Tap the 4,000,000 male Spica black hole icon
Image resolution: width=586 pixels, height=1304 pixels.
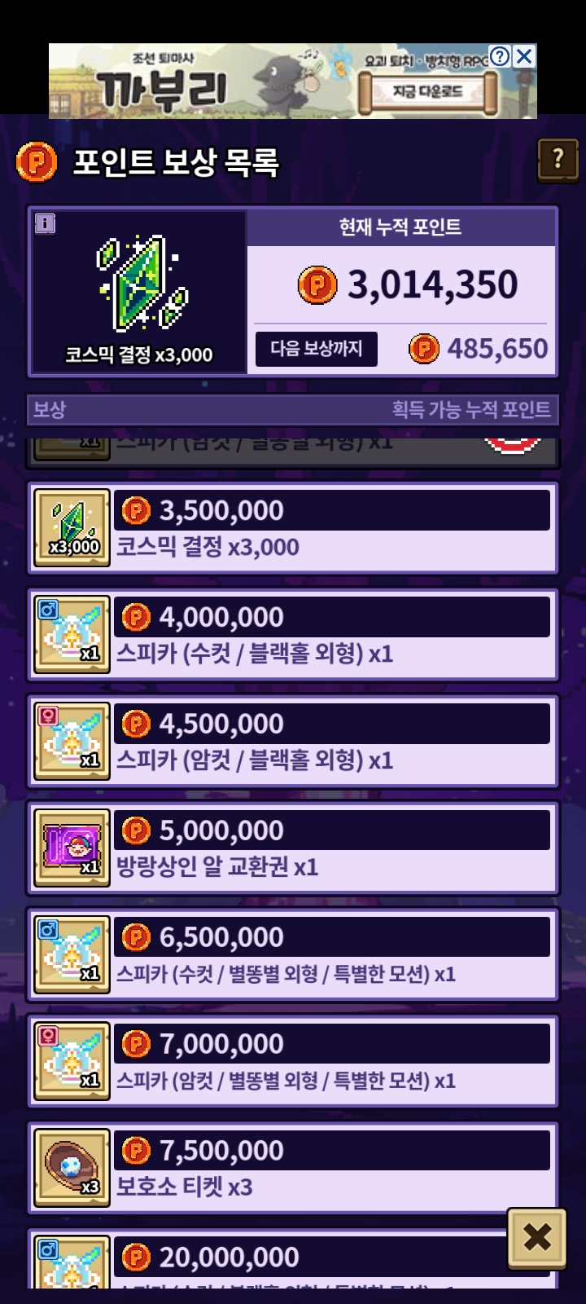click(x=72, y=635)
